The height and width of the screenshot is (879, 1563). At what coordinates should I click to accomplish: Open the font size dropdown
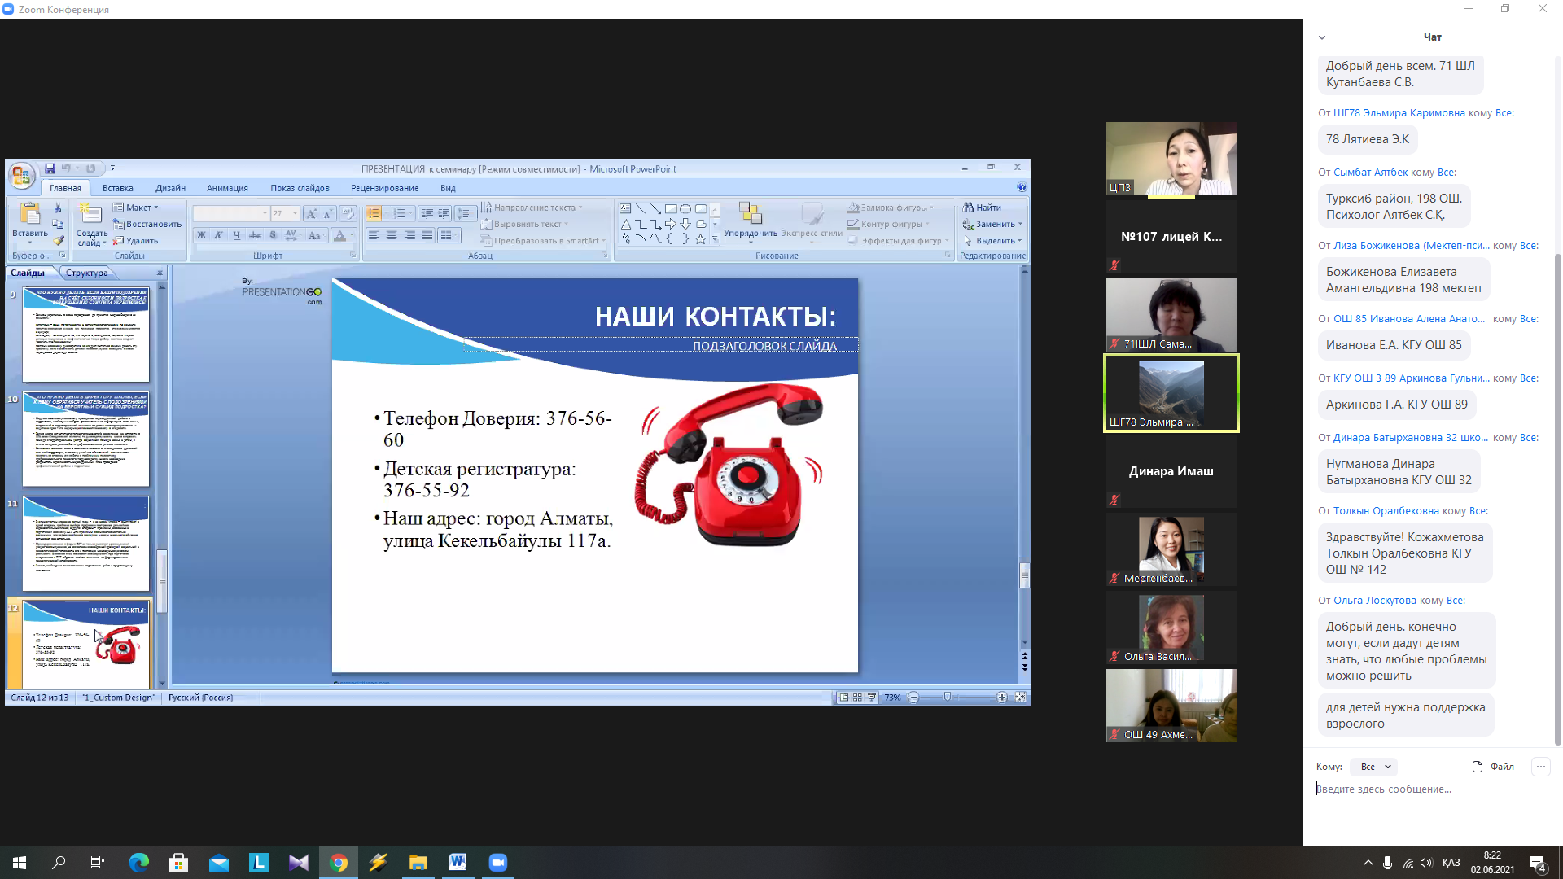[x=295, y=213]
